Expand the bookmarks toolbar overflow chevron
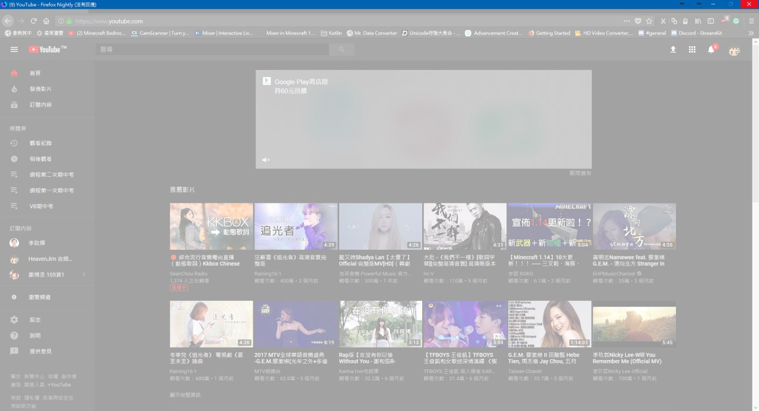759x411 pixels. (751, 33)
